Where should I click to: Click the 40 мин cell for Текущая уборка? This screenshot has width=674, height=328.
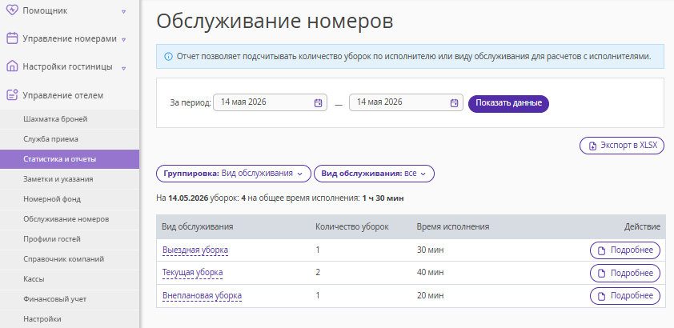[430, 273]
